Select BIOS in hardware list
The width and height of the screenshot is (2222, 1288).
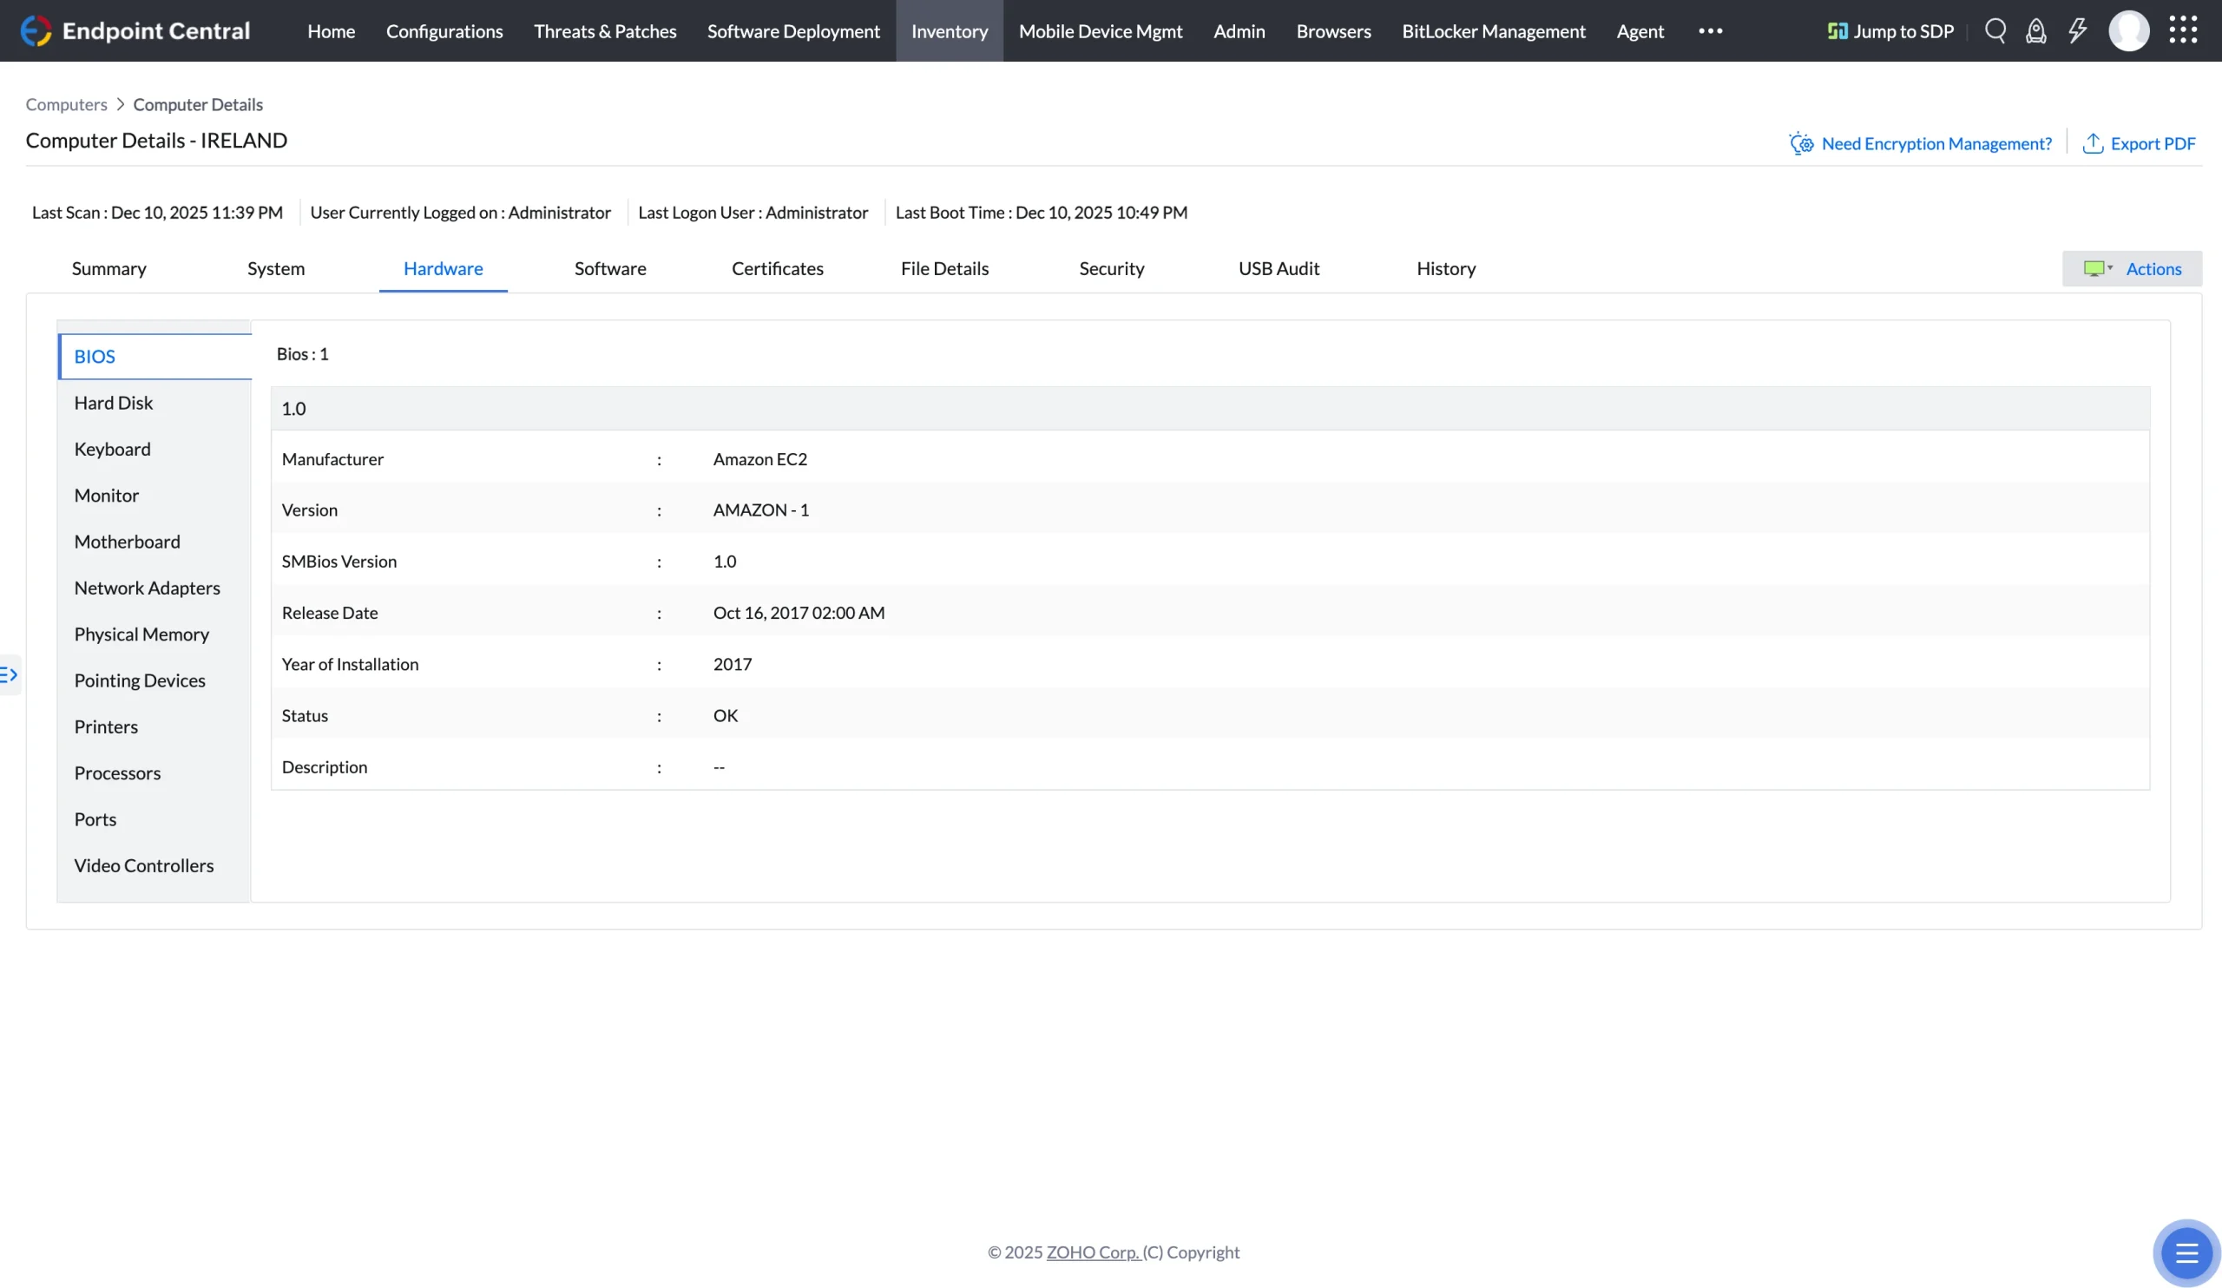(x=155, y=356)
